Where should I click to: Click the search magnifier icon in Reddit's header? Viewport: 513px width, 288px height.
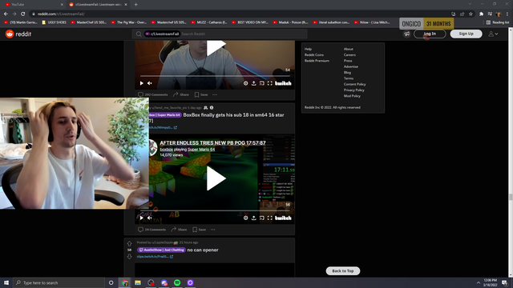139,34
